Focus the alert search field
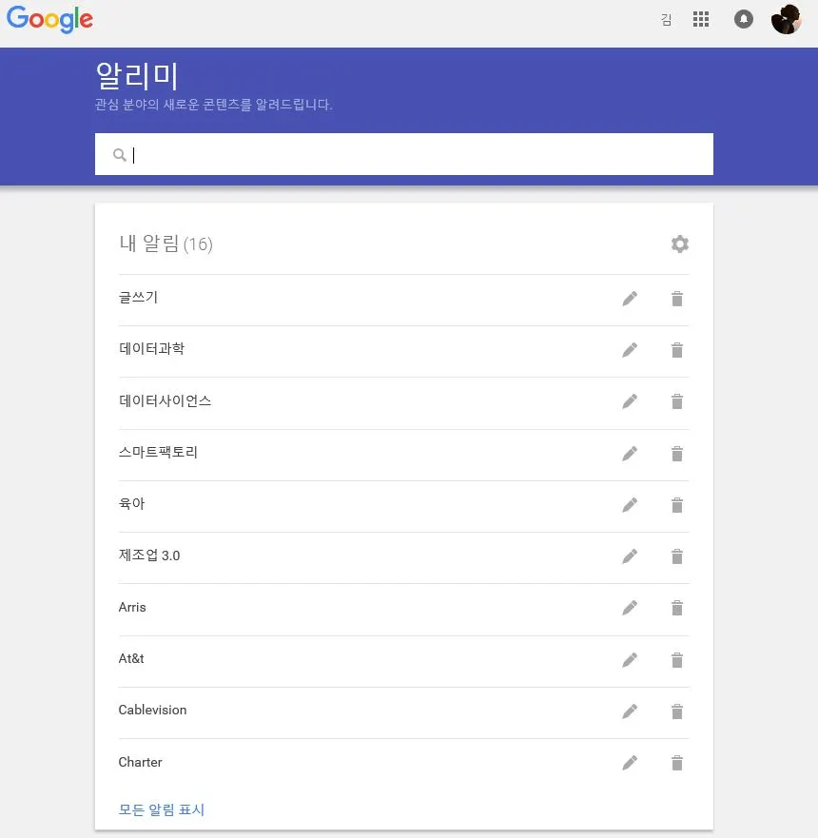This screenshot has width=818, height=838. pyautogui.click(x=404, y=154)
